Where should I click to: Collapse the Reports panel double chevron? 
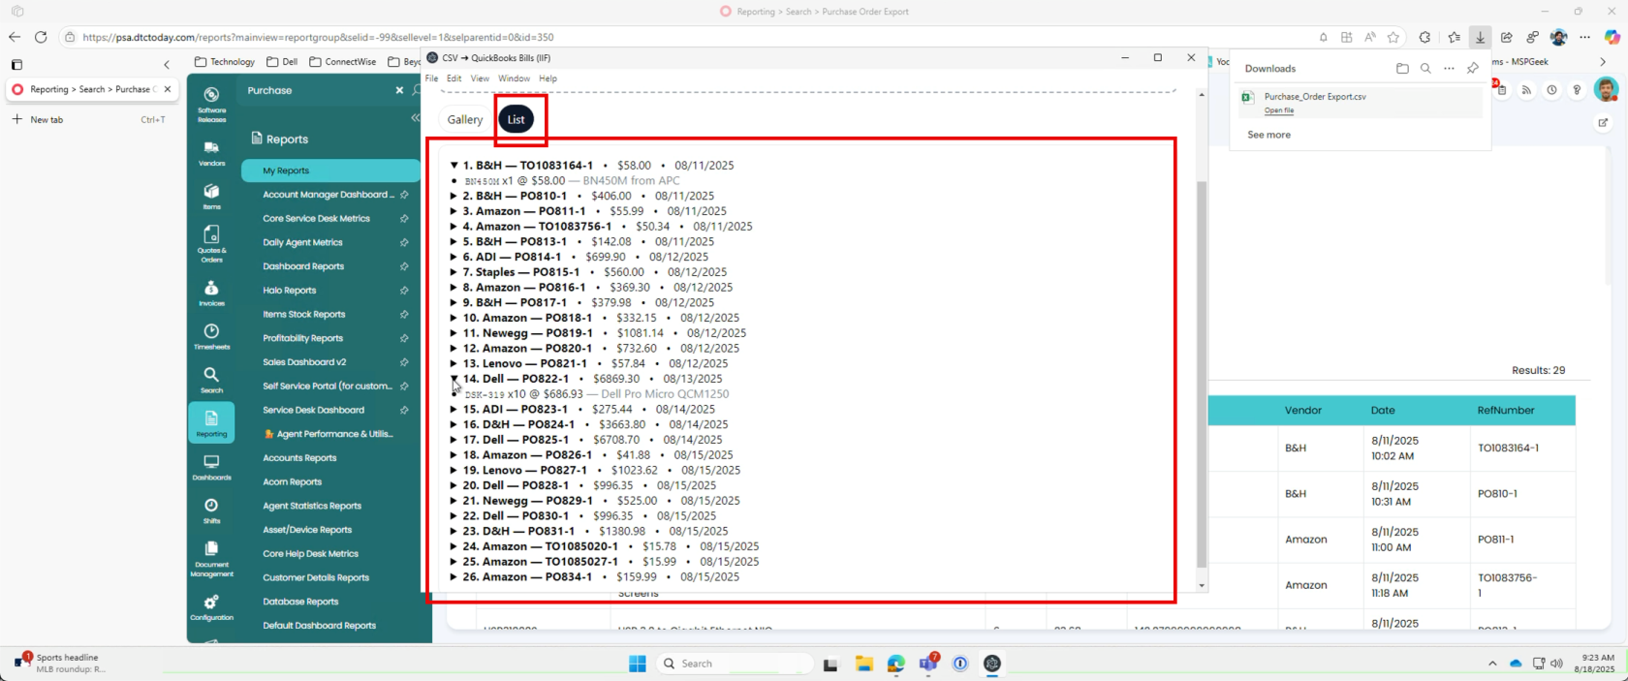415,117
